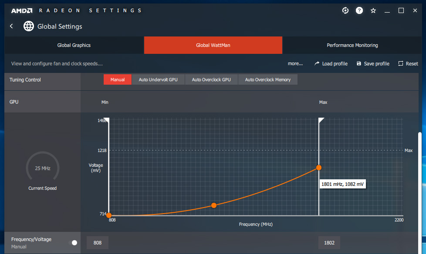Click the back arrow icon
The width and height of the screenshot is (426, 254).
click(11, 26)
